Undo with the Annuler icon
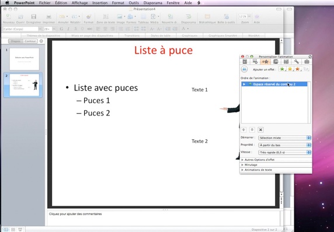 62,17
